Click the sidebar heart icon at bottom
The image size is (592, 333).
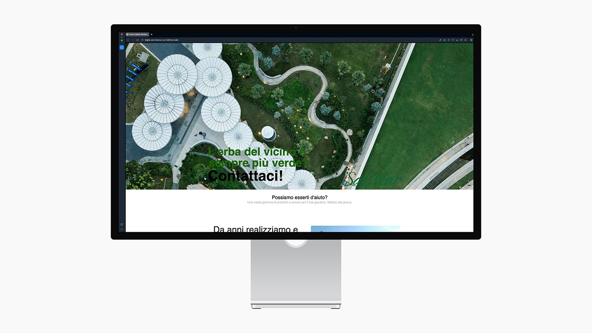pyautogui.click(x=122, y=224)
